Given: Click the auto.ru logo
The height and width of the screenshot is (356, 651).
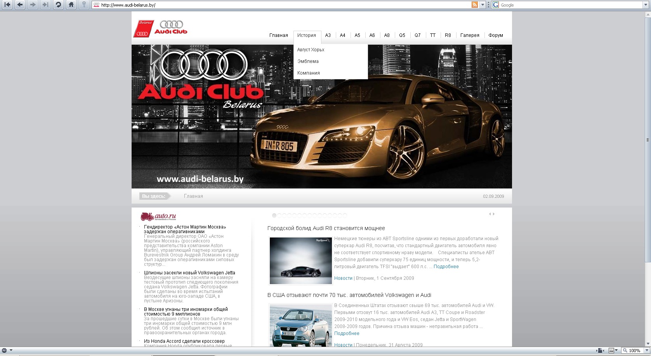Looking at the screenshot, I should pos(158,216).
